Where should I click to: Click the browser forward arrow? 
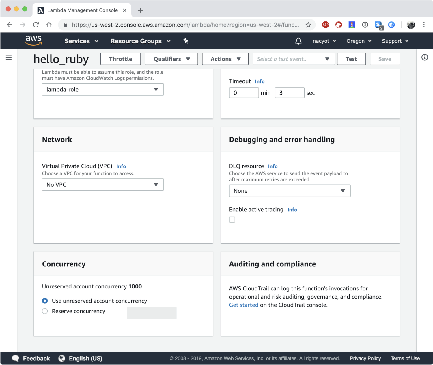[23, 25]
